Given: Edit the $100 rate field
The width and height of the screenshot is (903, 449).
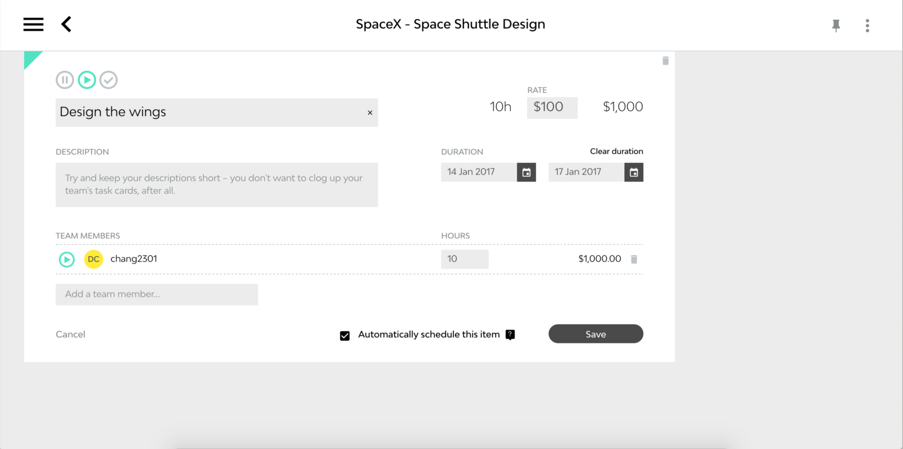Looking at the screenshot, I should point(551,107).
